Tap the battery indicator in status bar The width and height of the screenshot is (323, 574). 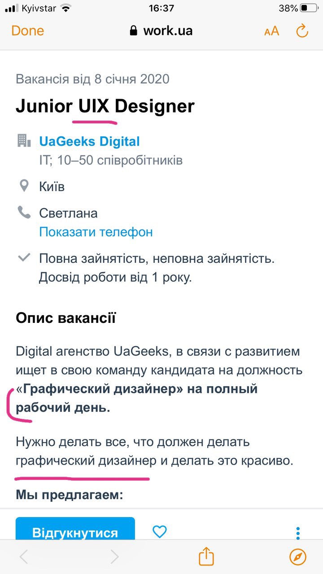tap(309, 8)
